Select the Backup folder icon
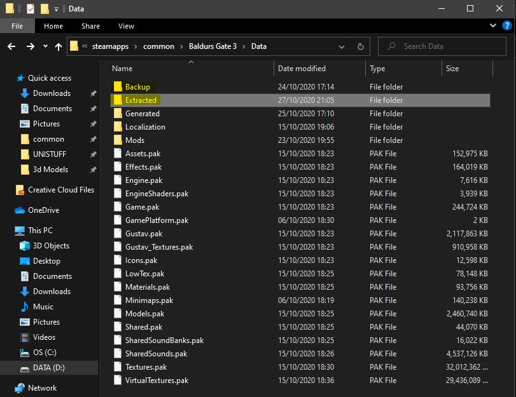 tap(118, 87)
